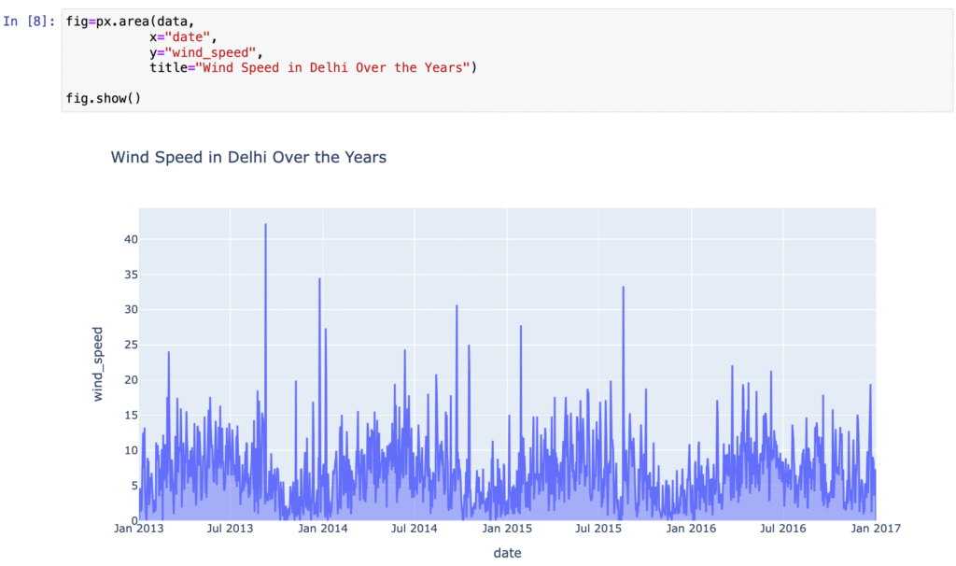
Task: Click chart title Wind Speed in Delhi
Action: [x=248, y=157]
